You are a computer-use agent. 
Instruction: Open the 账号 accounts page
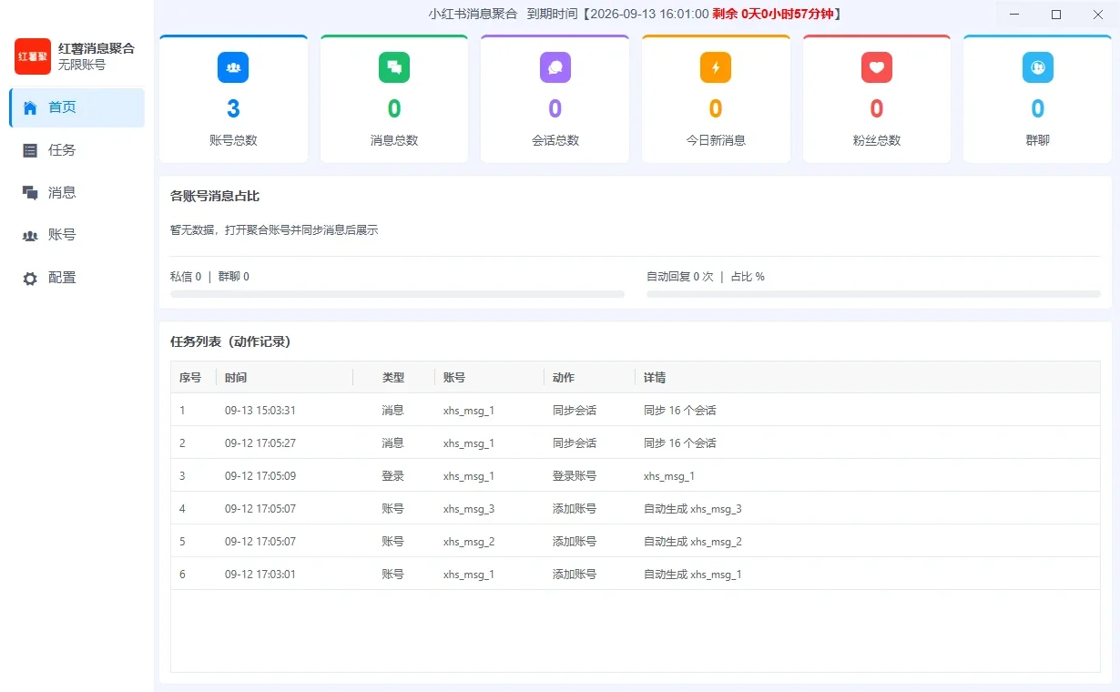(x=77, y=235)
